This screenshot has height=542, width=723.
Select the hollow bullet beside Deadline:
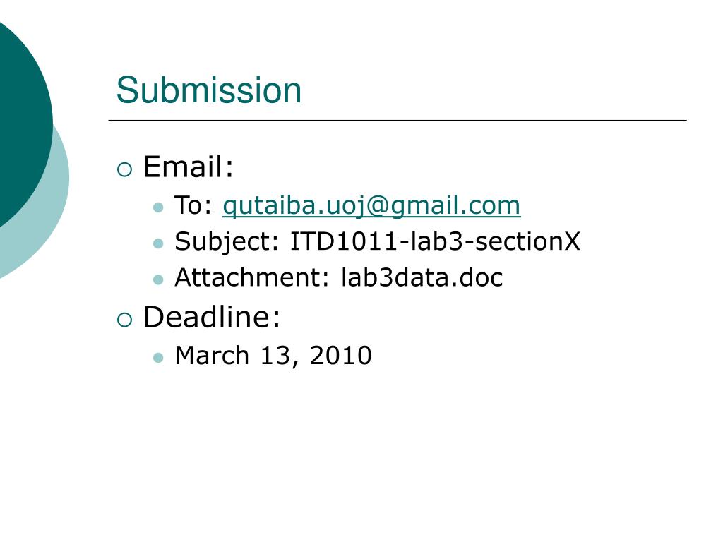click(124, 320)
